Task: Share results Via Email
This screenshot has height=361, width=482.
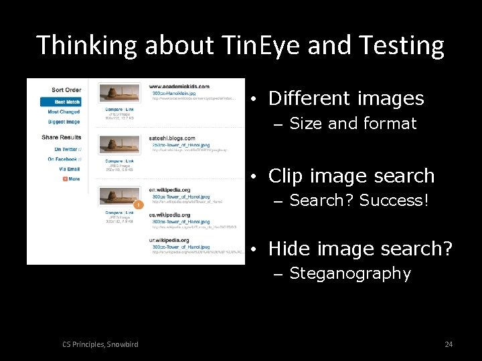Action: pos(70,169)
